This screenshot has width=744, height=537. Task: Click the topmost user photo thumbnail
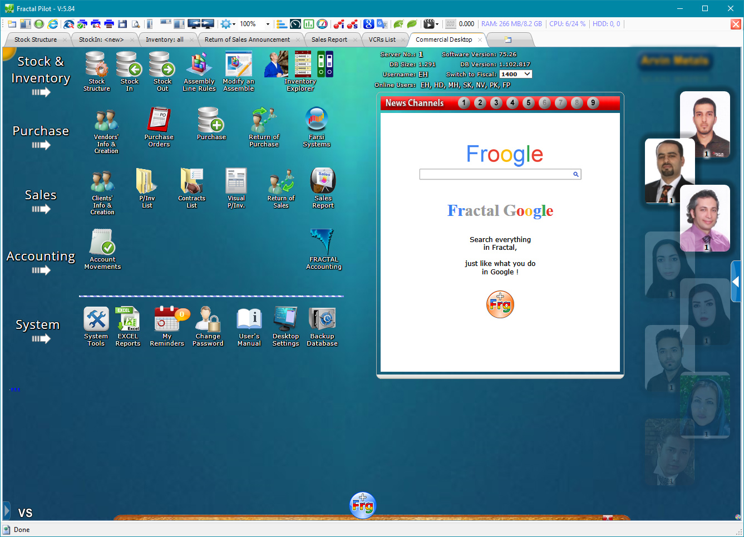click(705, 125)
